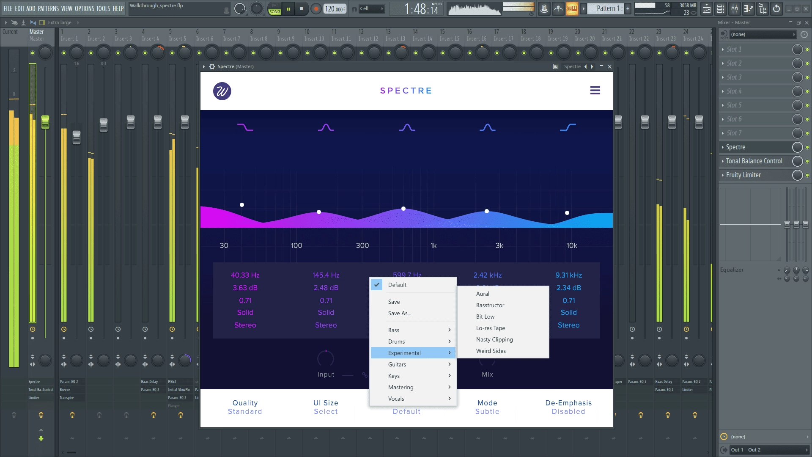The image size is (812, 457).
Task: Open the Cell snap dropdown
Action: (372, 8)
